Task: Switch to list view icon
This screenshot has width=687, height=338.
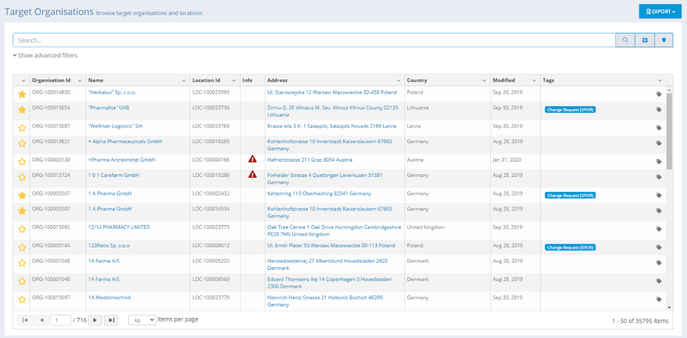Action: point(645,40)
